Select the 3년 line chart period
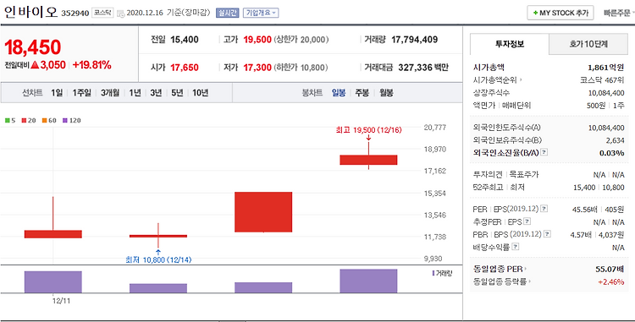635x322 pixels. 156,93
